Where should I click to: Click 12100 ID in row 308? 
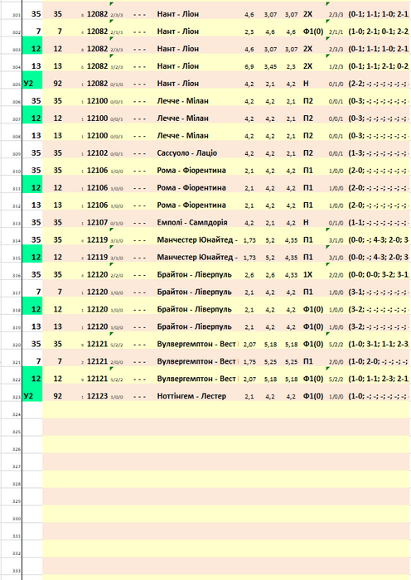coord(97,136)
